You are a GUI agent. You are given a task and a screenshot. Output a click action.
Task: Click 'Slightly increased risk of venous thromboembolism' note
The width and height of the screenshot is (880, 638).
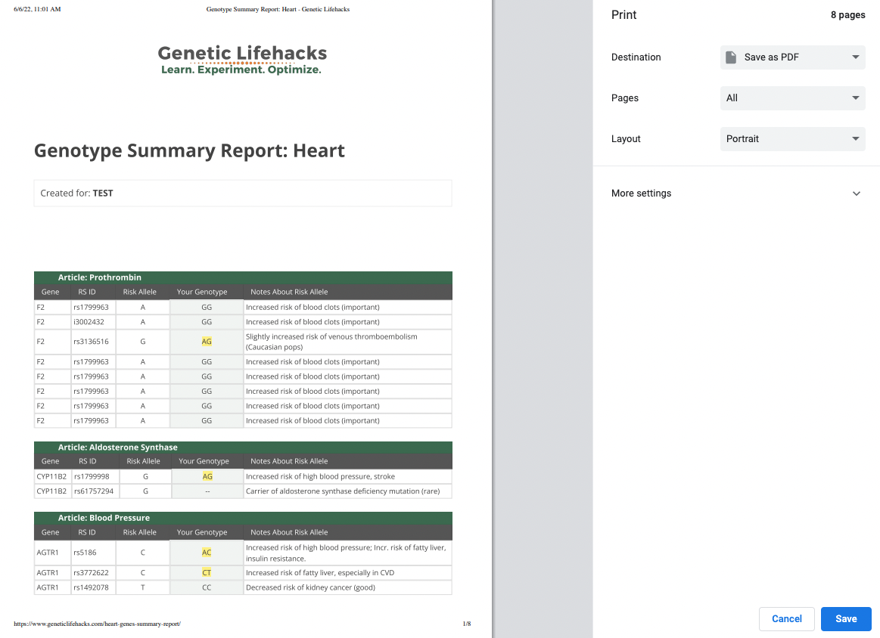point(331,342)
